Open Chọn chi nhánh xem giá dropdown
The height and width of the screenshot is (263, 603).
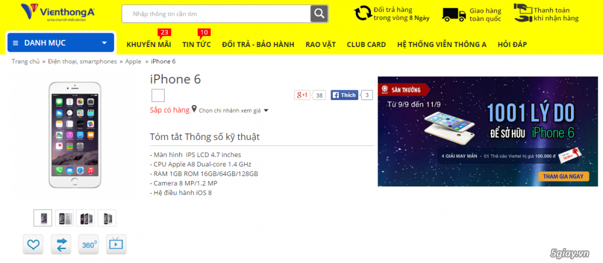coord(233,110)
